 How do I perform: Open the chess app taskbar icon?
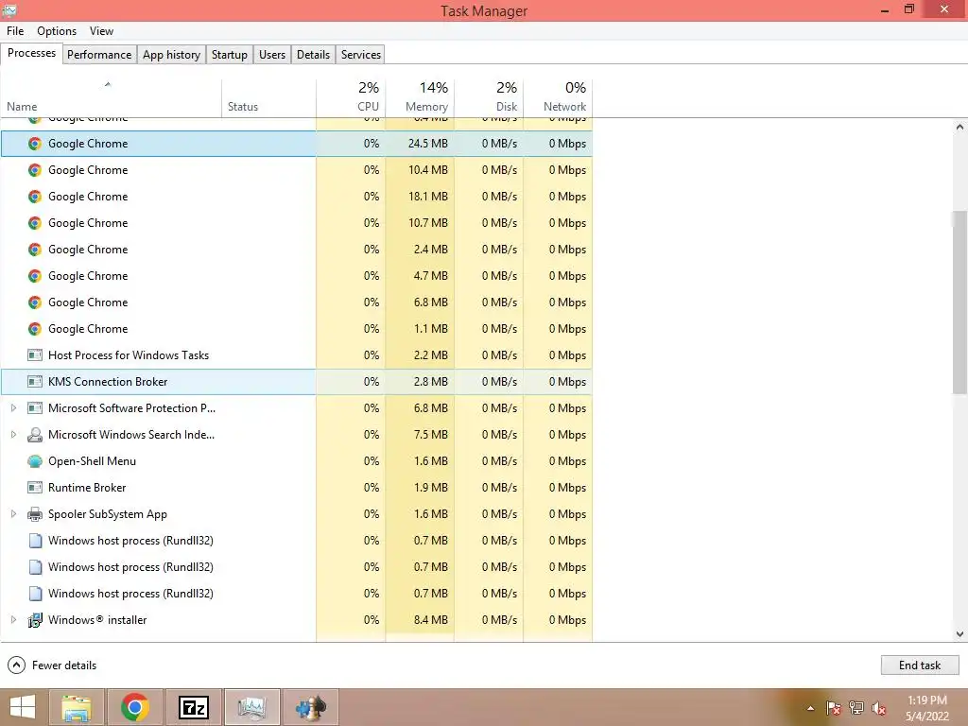coord(311,707)
